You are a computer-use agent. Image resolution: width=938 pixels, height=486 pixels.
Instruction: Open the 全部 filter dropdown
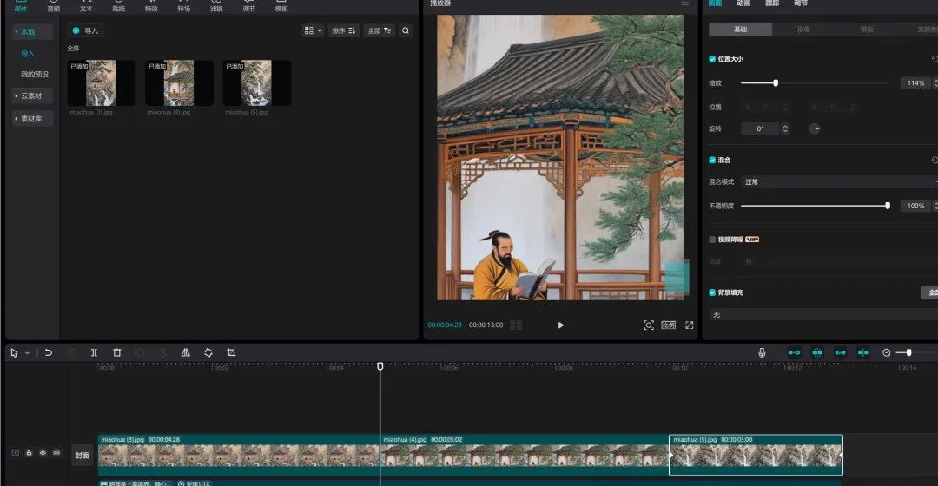tap(380, 30)
